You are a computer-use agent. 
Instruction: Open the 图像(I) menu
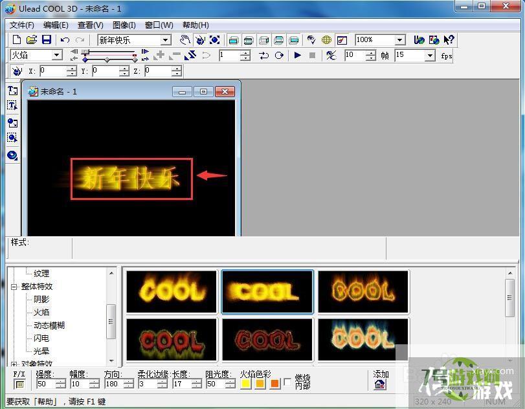tap(124, 25)
